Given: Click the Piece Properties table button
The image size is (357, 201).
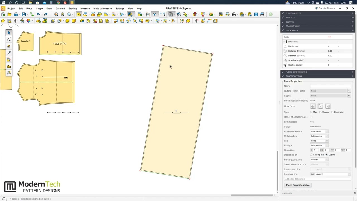Looking at the screenshot, I should [298, 185].
